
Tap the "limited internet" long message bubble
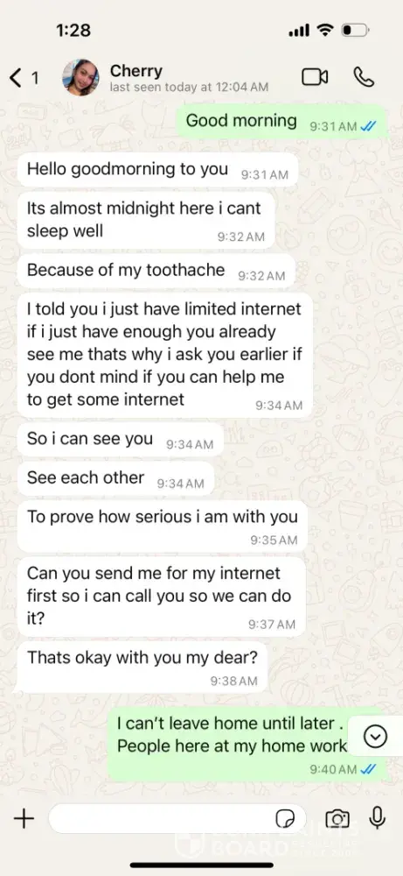165,355
